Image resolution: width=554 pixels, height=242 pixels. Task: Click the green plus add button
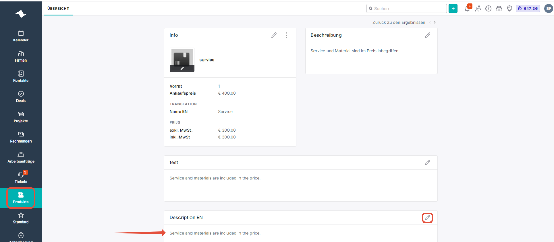coord(453,9)
